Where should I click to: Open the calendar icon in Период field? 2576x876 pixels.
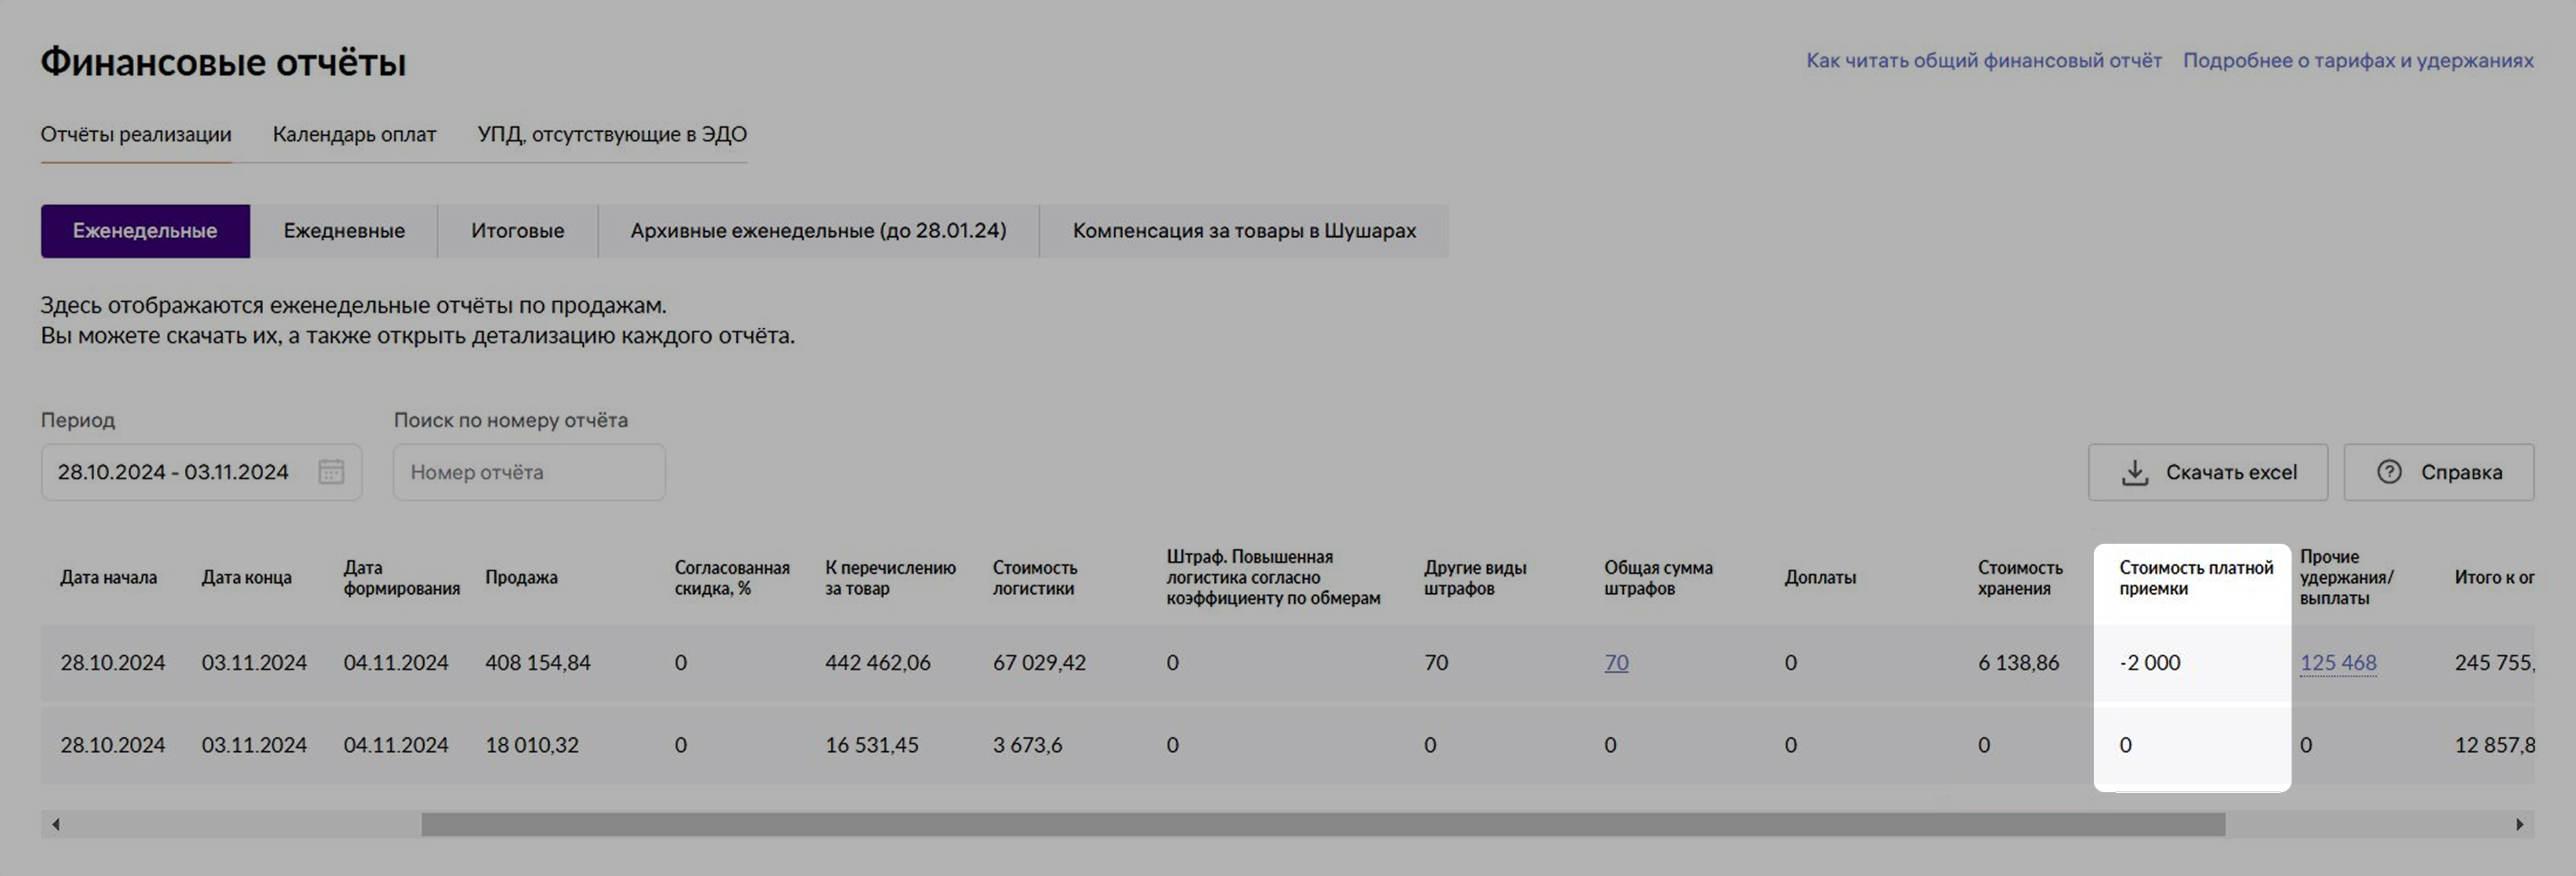pyautogui.click(x=331, y=472)
